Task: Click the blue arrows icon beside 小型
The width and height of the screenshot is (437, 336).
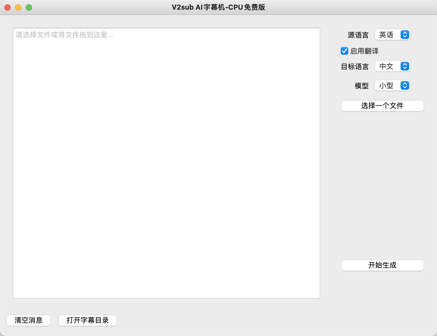Action: [405, 86]
